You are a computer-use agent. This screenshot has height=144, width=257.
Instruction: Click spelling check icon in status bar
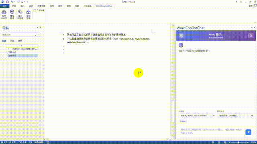[31, 142]
